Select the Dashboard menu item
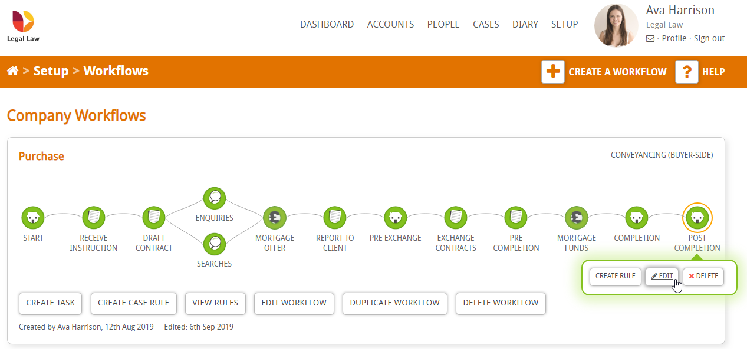This screenshot has height=349, width=747. 327,24
